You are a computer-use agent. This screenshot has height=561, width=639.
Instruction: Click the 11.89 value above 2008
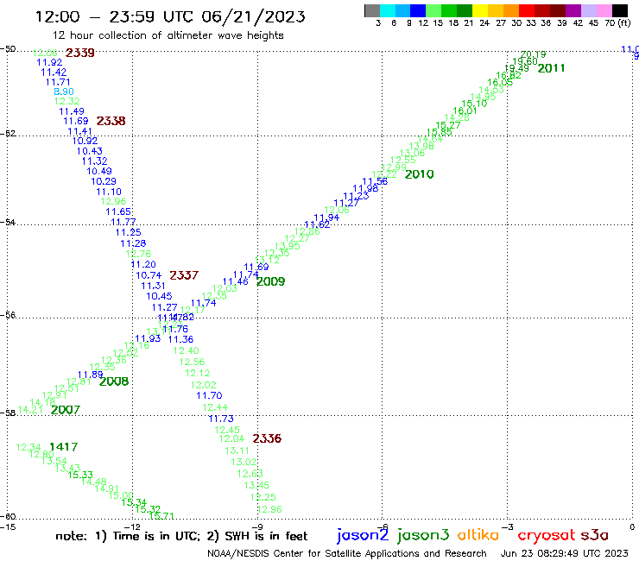[x=91, y=375]
